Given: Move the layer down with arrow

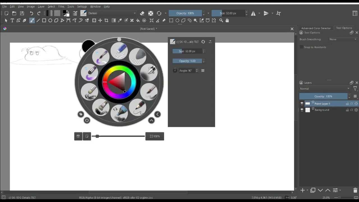Looking at the screenshot, I should 320,190.
